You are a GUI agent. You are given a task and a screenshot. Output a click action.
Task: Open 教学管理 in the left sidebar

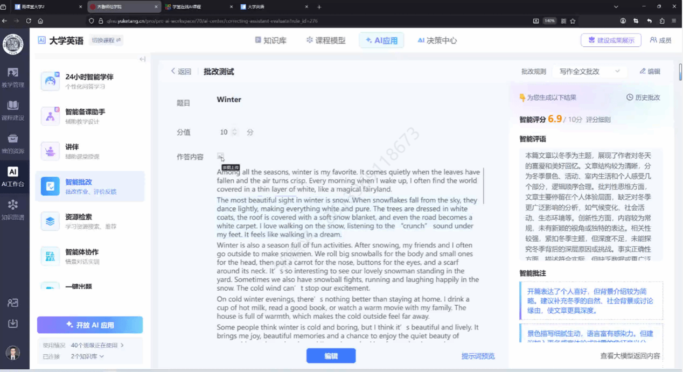coord(13,77)
